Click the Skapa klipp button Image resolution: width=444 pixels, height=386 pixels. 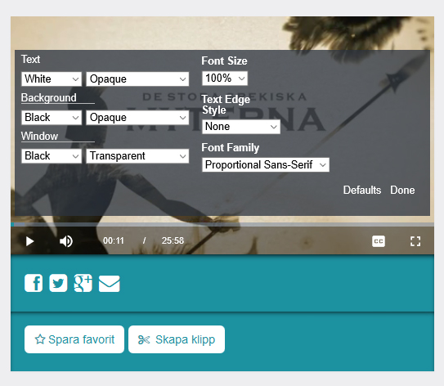[x=177, y=339]
